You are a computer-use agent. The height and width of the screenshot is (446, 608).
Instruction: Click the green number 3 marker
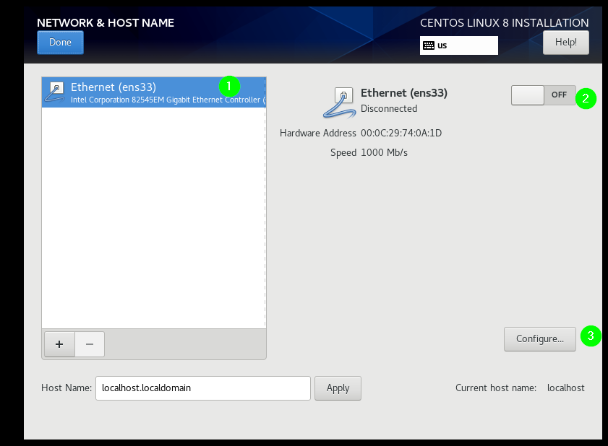click(x=591, y=336)
